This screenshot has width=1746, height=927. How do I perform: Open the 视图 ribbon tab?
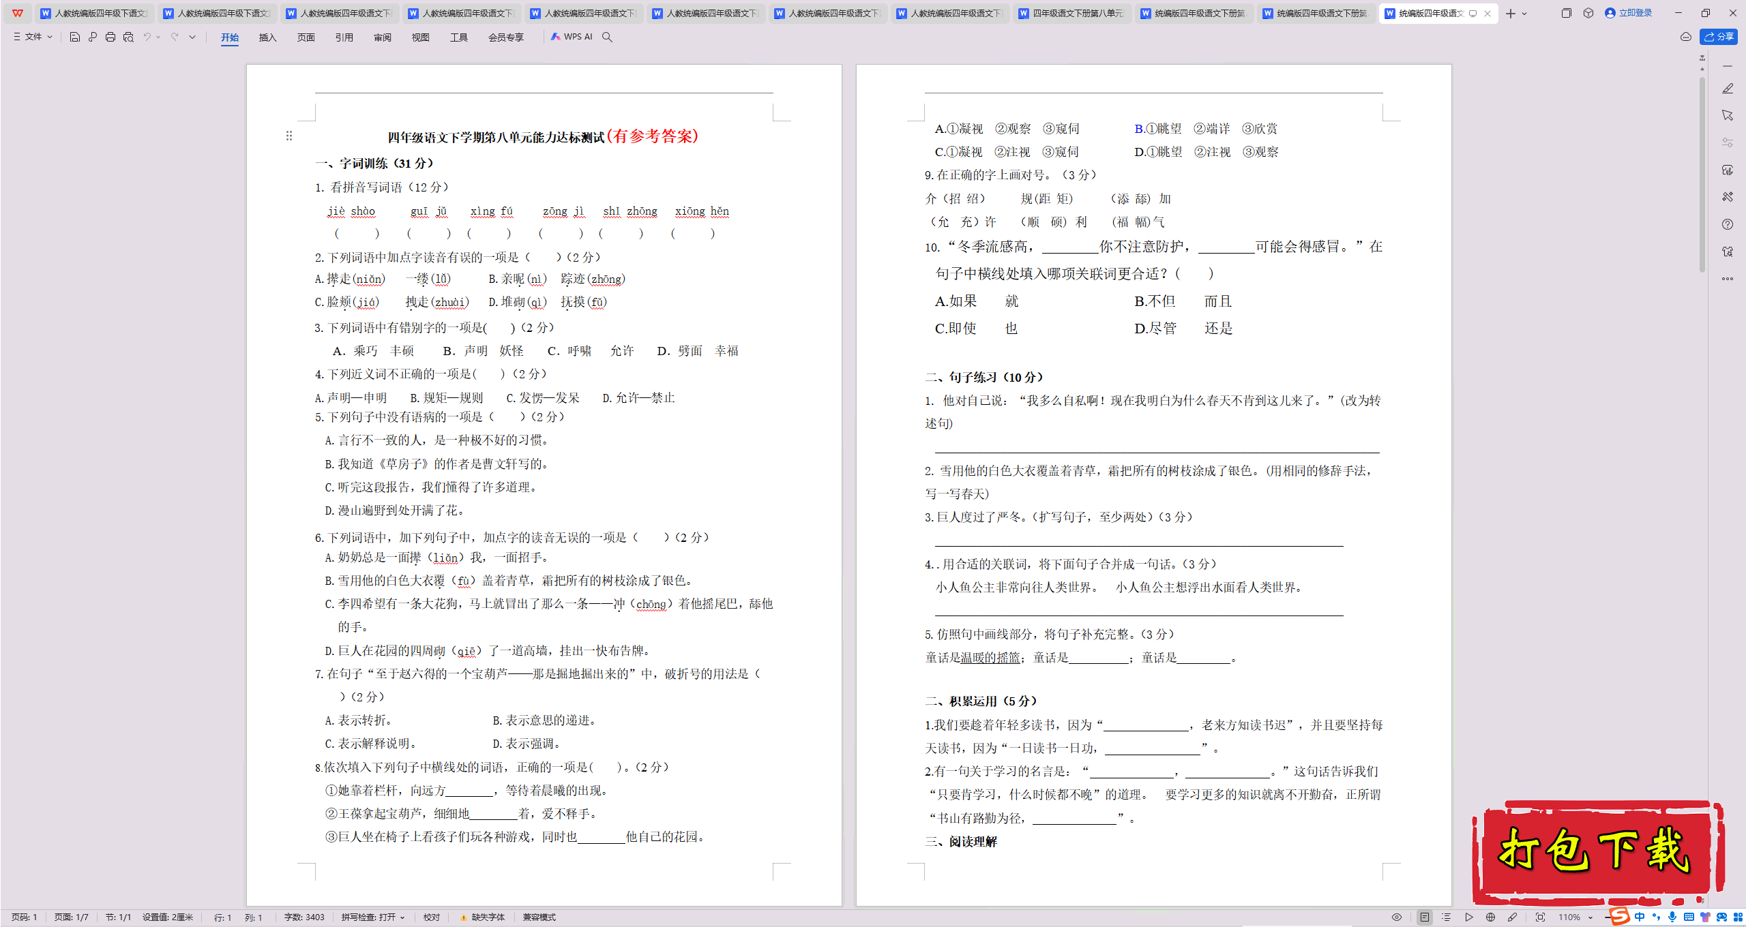point(421,37)
